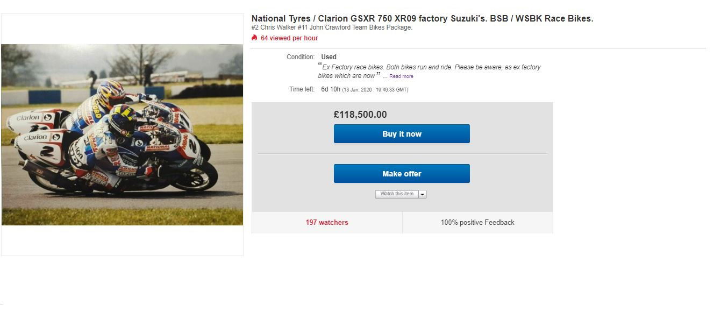The image size is (714, 312).
Task: Open the racing motorcycles listing photo
Action: click(x=122, y=134)
